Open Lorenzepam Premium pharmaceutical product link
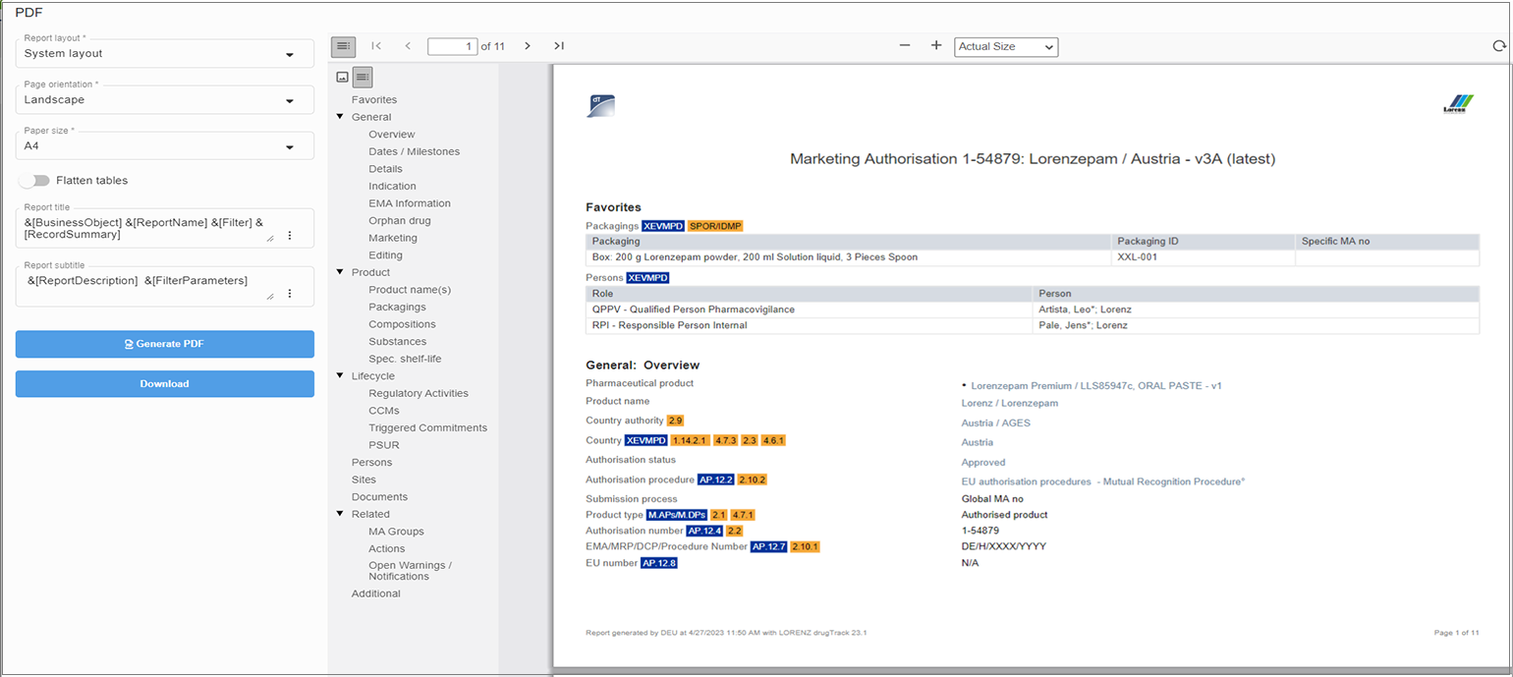The image size is (1513, 677). point(1095,386)
